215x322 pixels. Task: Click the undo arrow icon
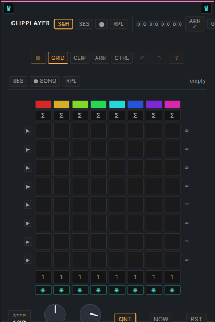(142, 58)
